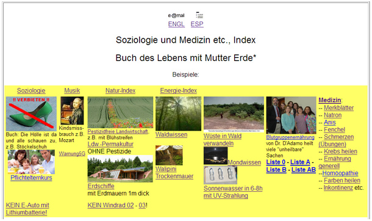Open the Blutgruppenernährung link
Screen dimensions: 372x221
[x=290, y=137]
